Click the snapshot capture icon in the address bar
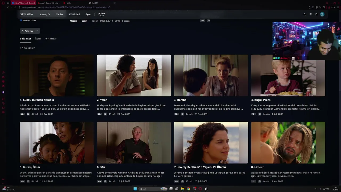Image resolution: width=341 pixels, height=192 pixels. click(313, 7)
